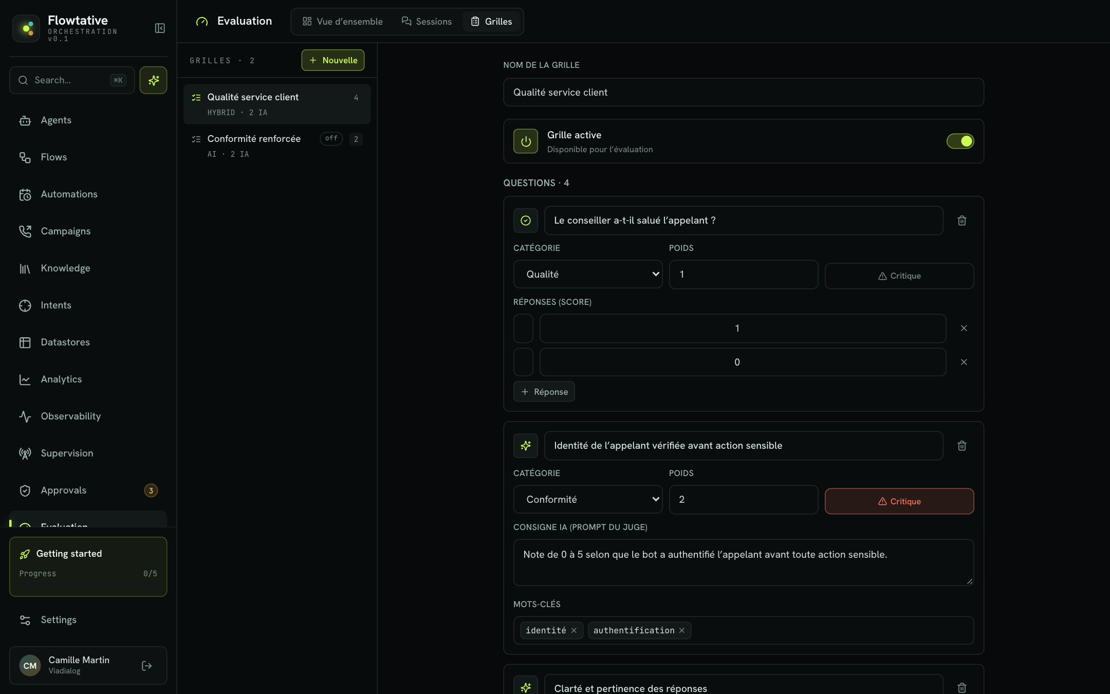Disable Critique on the Conformité question
The height and width of the screenshot is (694, 1110).
[x=899, y=501]
